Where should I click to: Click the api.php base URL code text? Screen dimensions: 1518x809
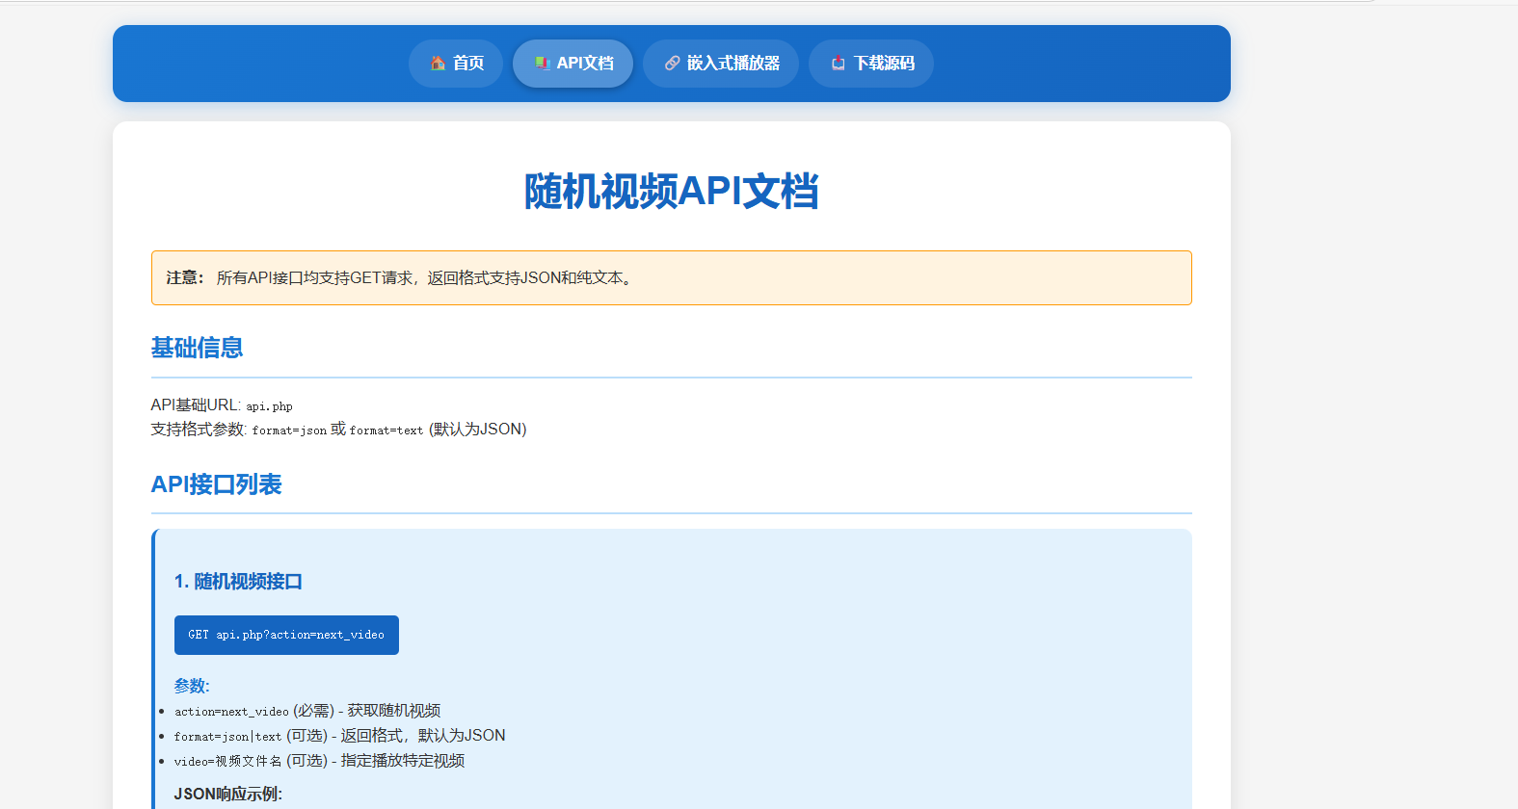pyautogui.click(x=269, y=406)
